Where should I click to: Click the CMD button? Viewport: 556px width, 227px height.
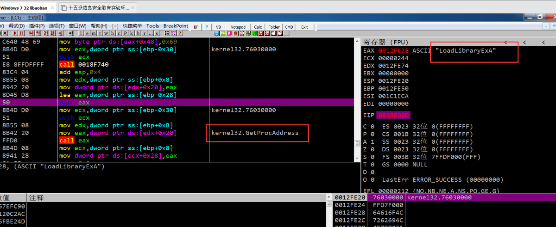coord(289,27)
